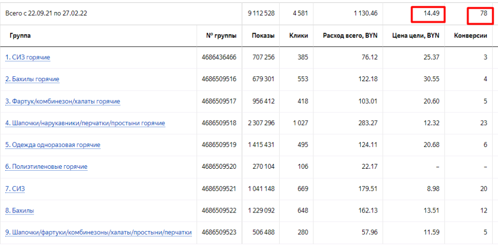Click '3. Фартук/комбинезон/халаты горячие' link
498x249 pixels.
click(x=63, y=101)
